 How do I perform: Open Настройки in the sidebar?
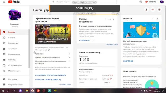click(14, 79)
